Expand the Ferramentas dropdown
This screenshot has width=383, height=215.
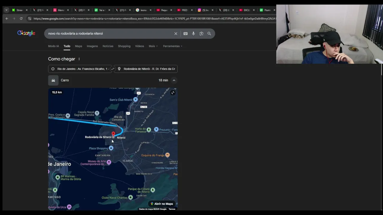[173, 46]
